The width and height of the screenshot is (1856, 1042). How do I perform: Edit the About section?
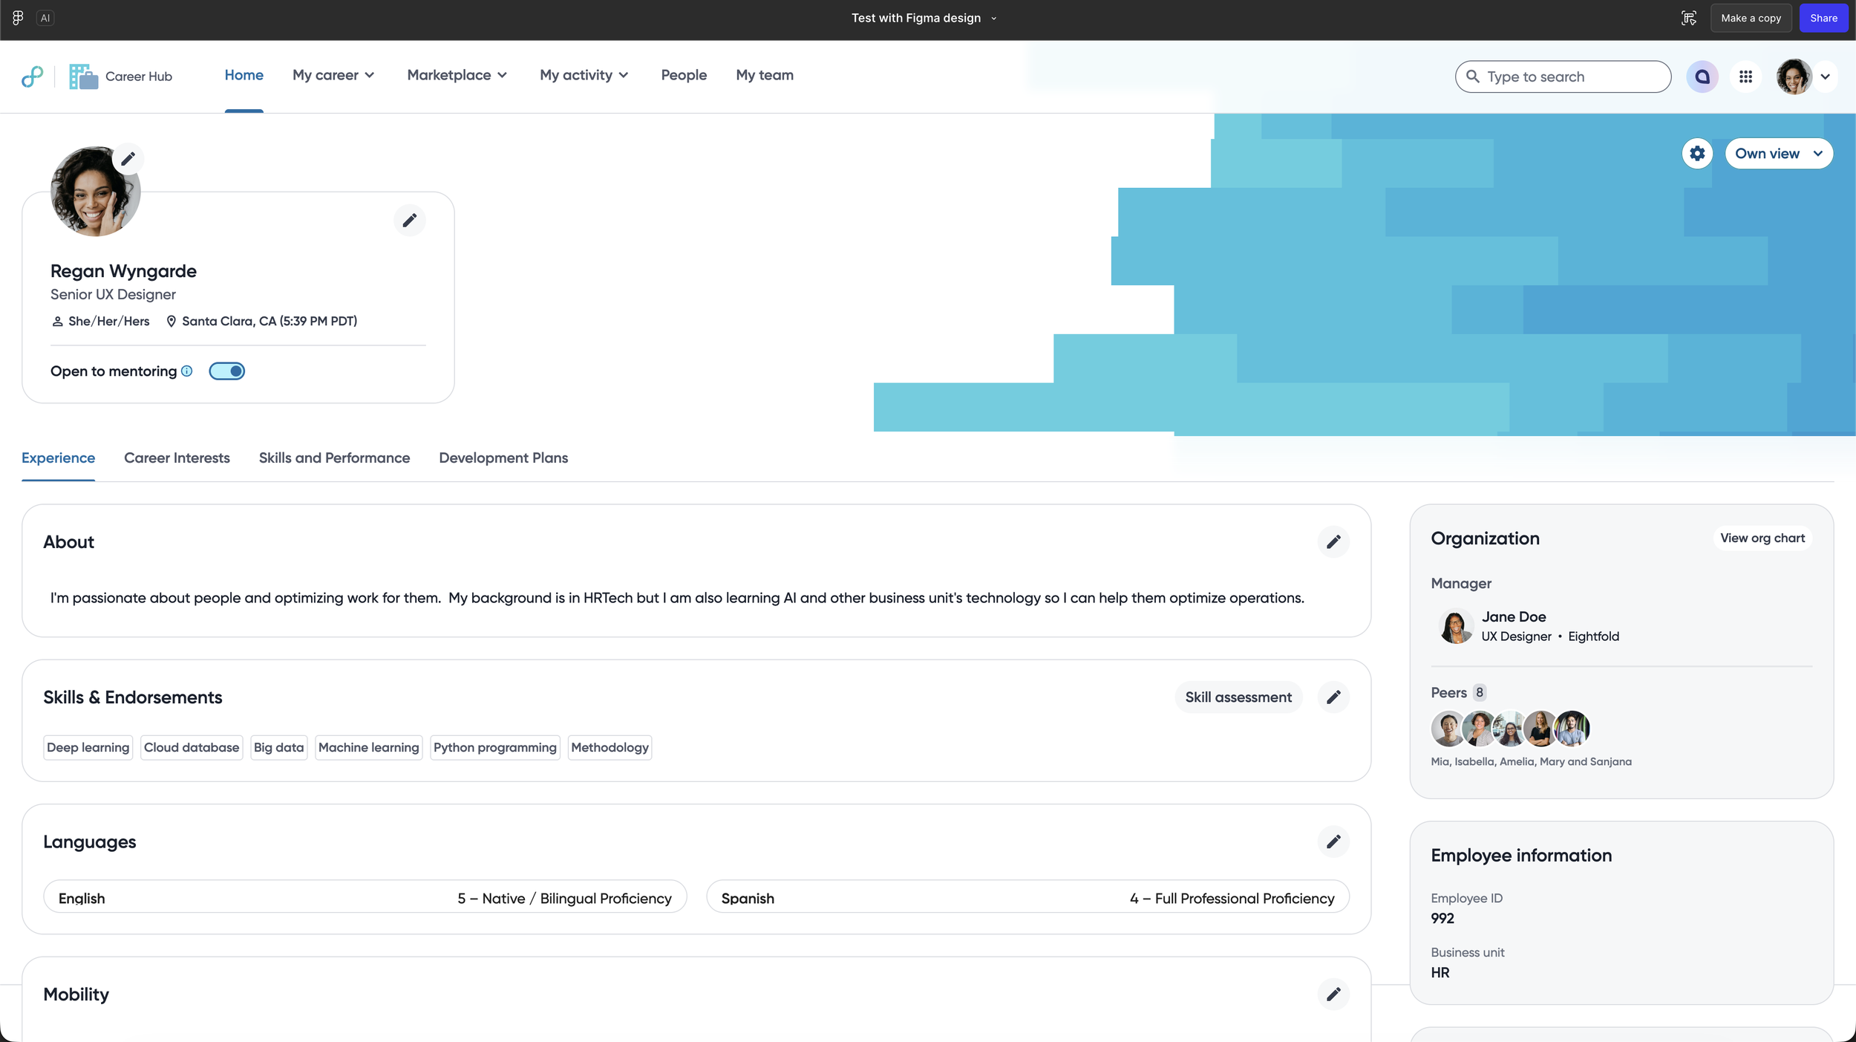pyautogui.click(x=1333, y=542)
